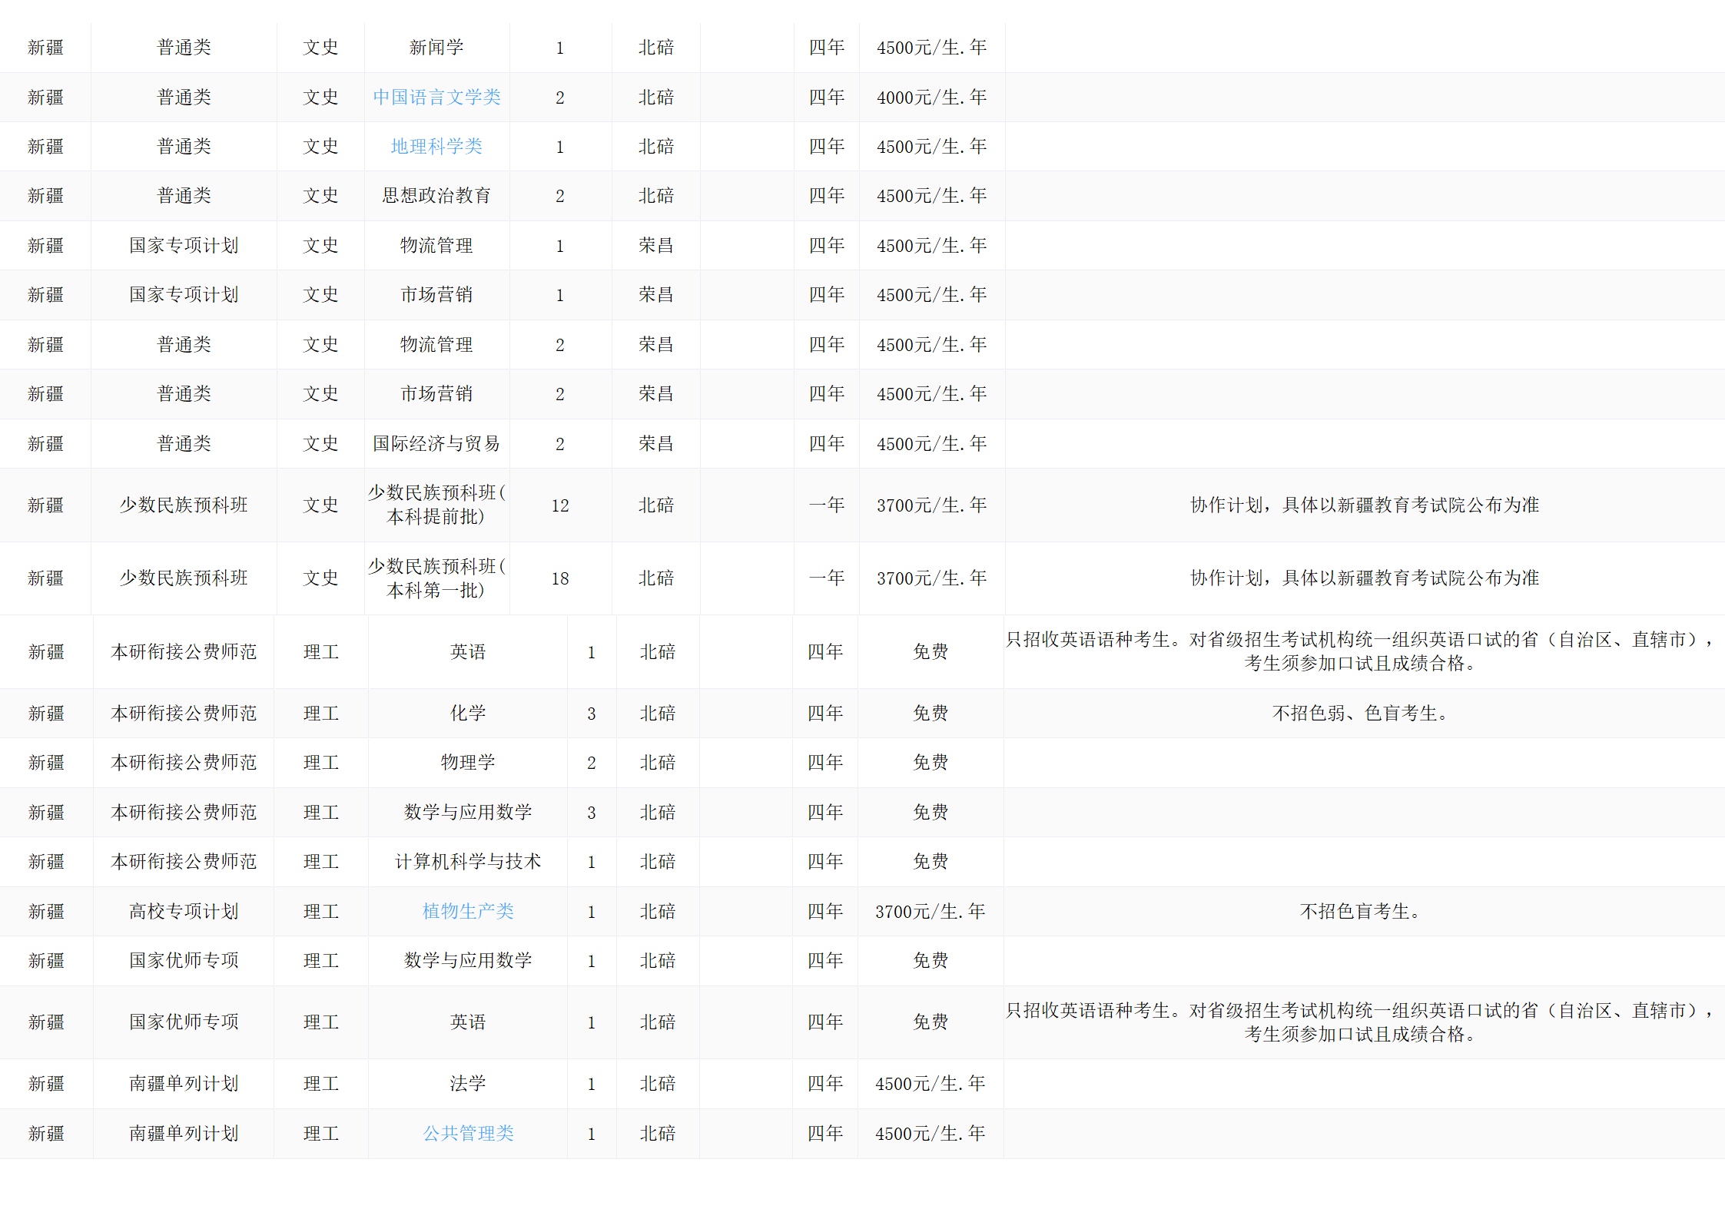Click the 思想政治教育 major cell
Screen dimensions: 1725x1219
pos(436,196)
